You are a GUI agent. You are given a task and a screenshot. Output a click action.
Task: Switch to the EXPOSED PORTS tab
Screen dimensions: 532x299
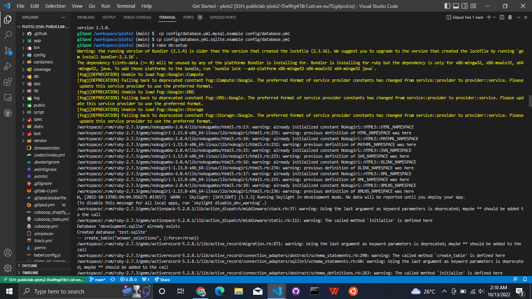223,18
